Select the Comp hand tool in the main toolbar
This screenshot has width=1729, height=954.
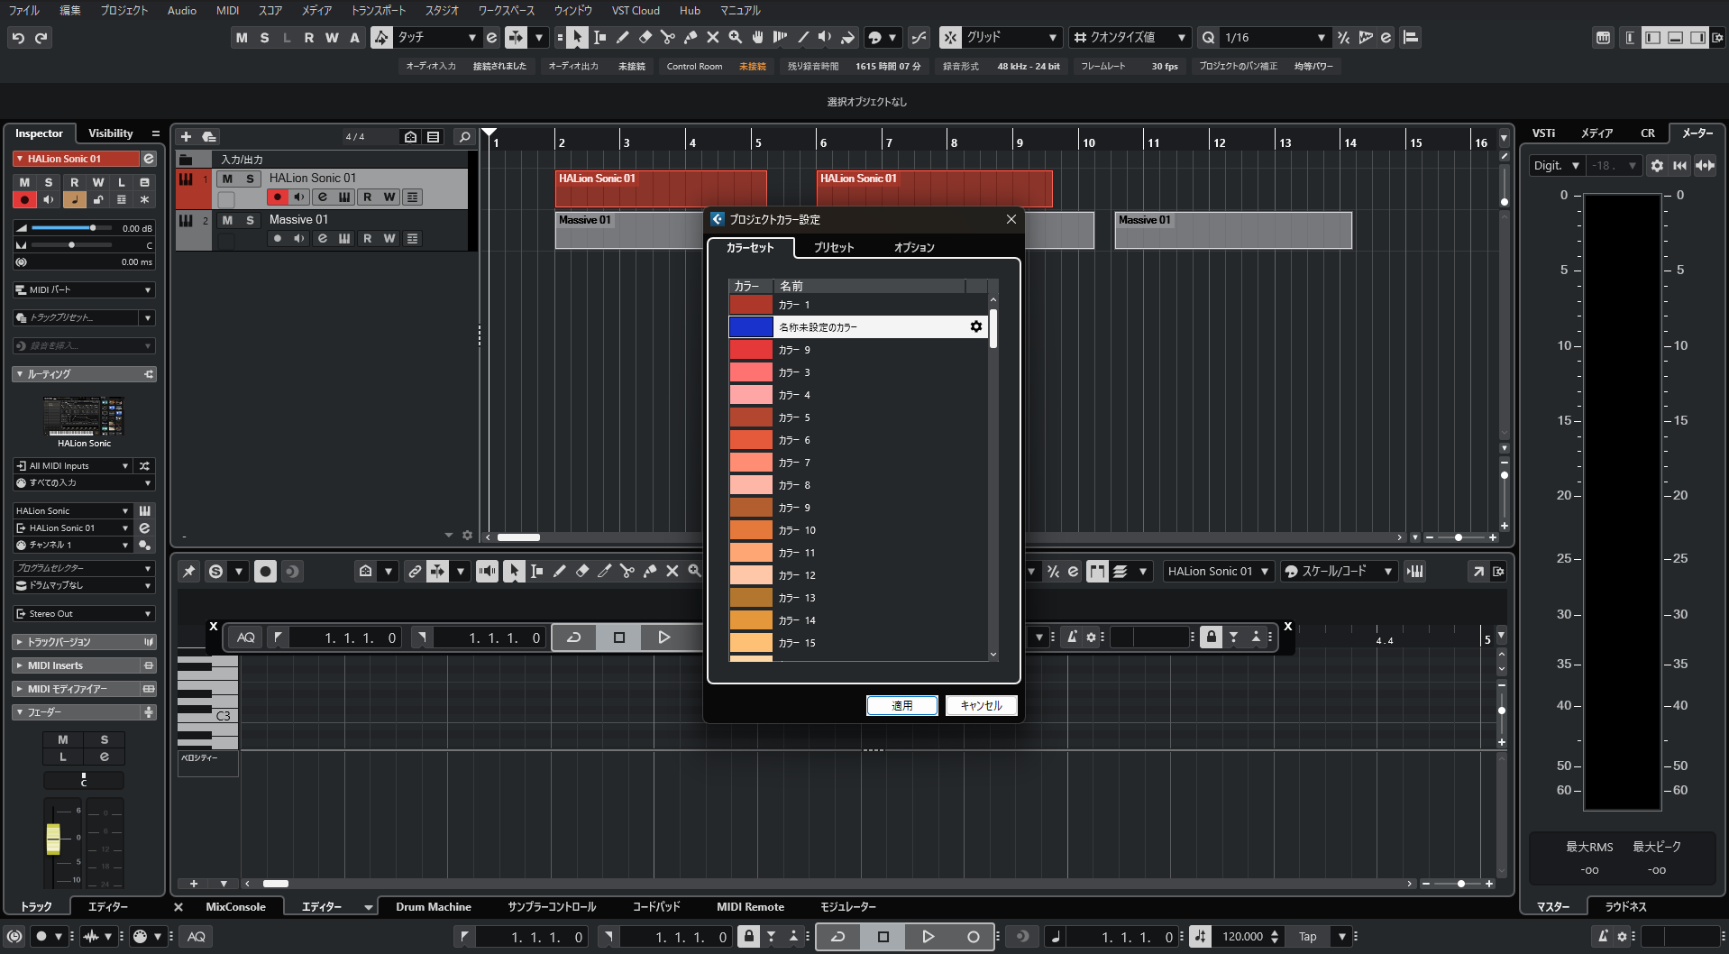[758, 38]
